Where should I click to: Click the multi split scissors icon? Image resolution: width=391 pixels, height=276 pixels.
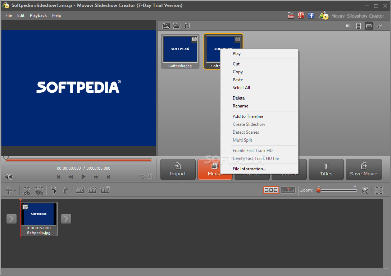point(39,190)
